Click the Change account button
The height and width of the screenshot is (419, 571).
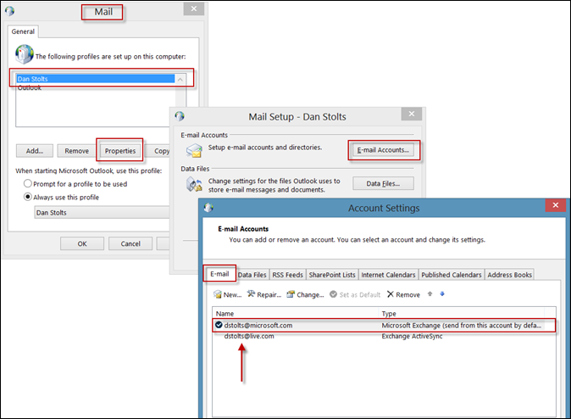305,294
